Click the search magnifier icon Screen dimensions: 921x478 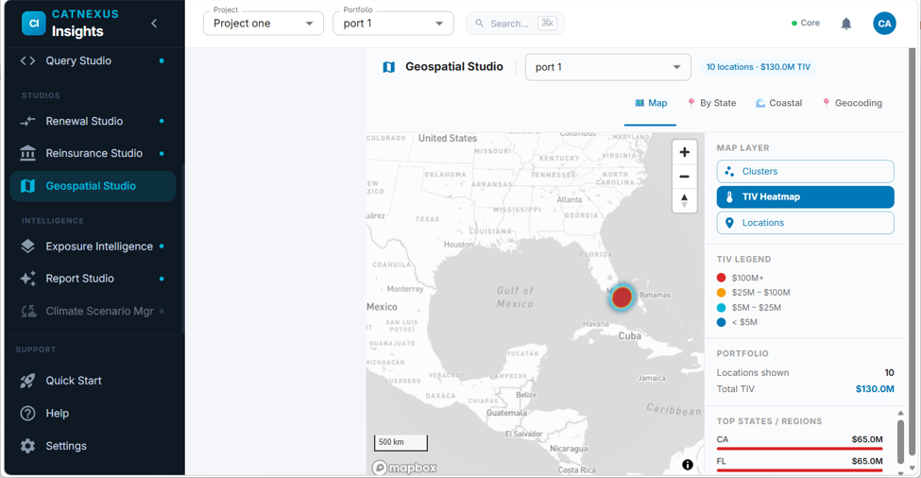479,24
